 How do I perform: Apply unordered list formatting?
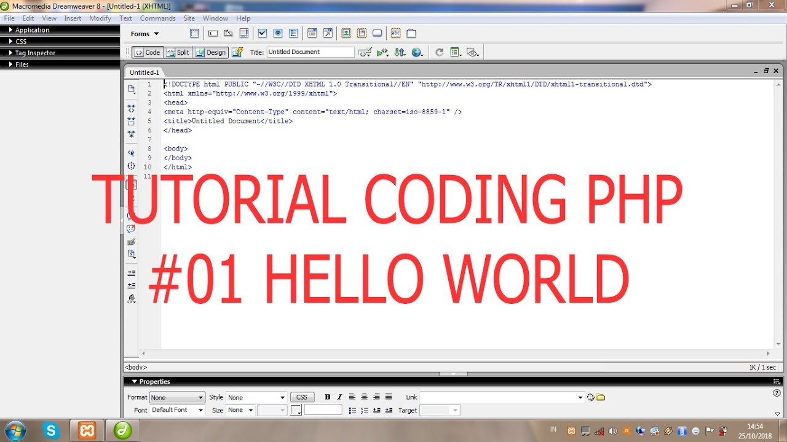(352, 410)
